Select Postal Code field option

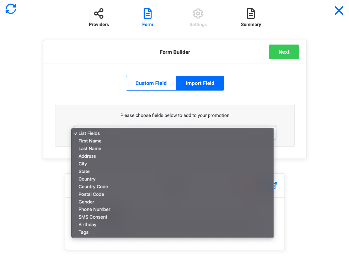pos(91,194)
